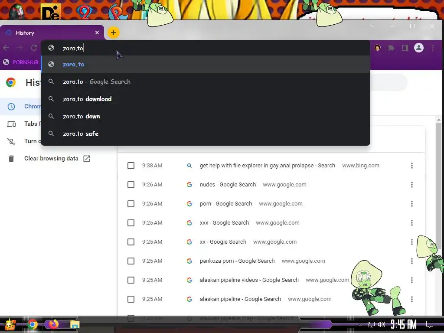Viewport: 444px width, 333px height.
Task: Open the pinned extension avatar icon
Action: tap(377, 48)
